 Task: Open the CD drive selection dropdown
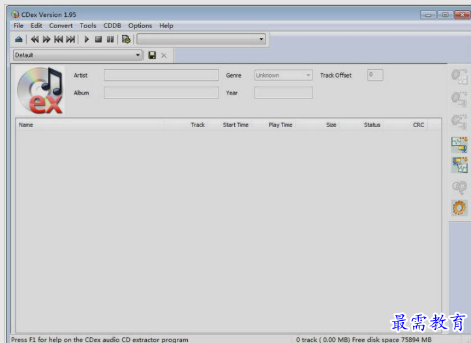click(202, 39)
